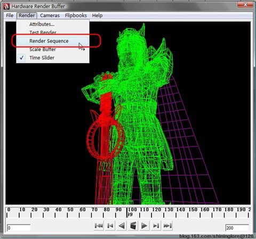Select Test Render menu entry
Viewport: 256px width, 239px height.
[x=53, y=32]
